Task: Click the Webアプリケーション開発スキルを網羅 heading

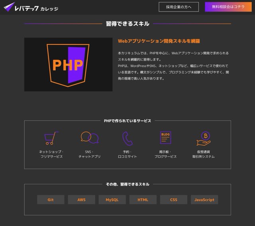Action: (x=159, y=41)
